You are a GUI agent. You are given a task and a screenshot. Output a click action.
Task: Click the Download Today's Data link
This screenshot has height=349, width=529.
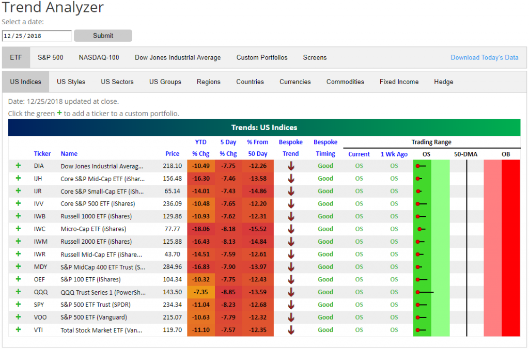(484, 57)
